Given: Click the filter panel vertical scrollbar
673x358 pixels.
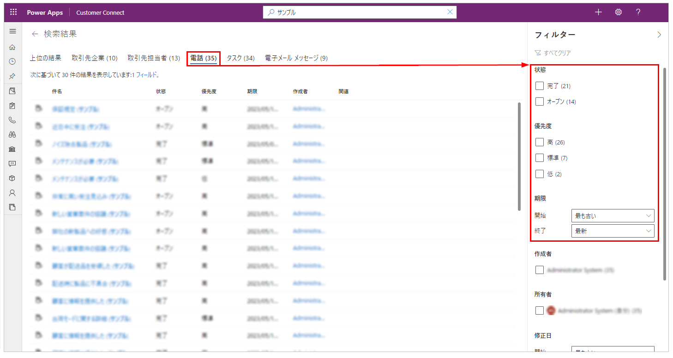Looking at the screenshot, I should click(x=665, y=174).
